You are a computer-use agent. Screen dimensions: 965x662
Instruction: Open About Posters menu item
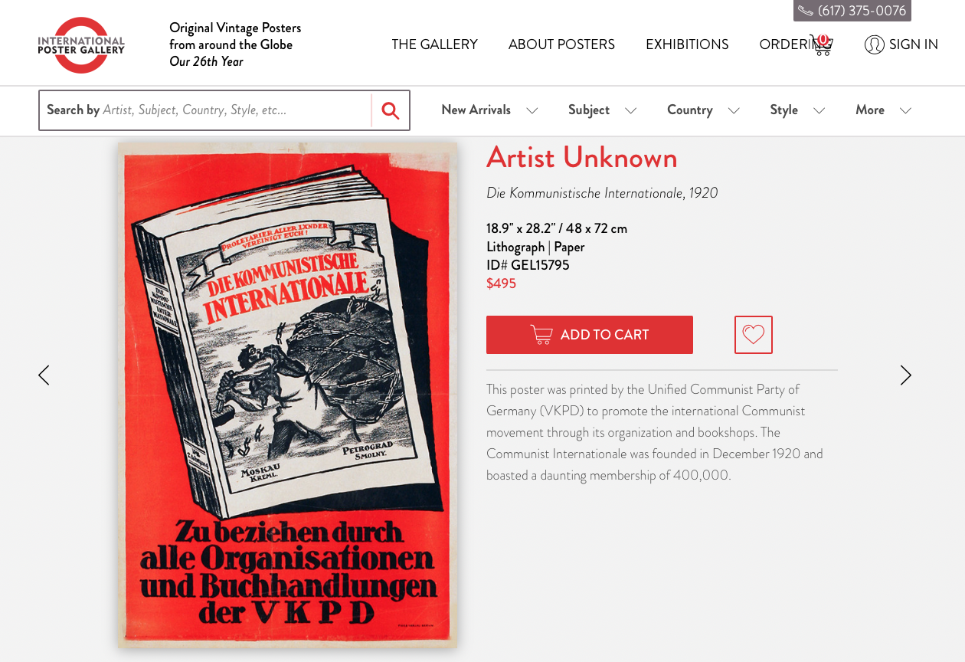(561, 44)
